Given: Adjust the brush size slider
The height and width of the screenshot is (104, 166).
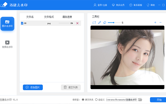Looking at the screenshot, I should (x=114, y=23).
